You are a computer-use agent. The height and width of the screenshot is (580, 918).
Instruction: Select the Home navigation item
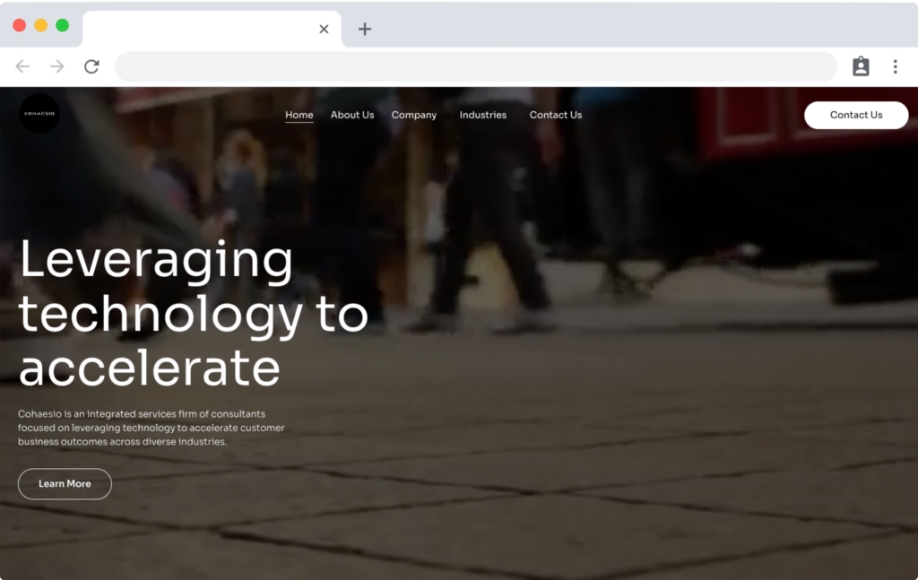[x=299, y=115]
